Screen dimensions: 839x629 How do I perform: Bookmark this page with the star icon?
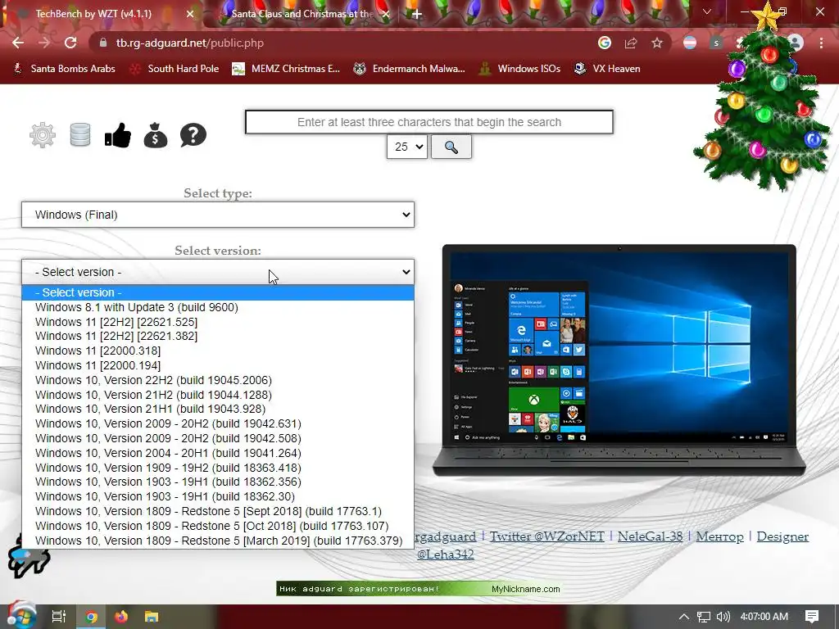(656, 43)
